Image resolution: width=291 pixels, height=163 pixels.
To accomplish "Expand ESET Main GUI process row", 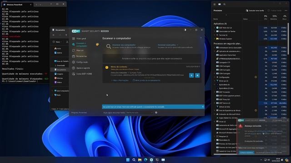I will 215,28.
